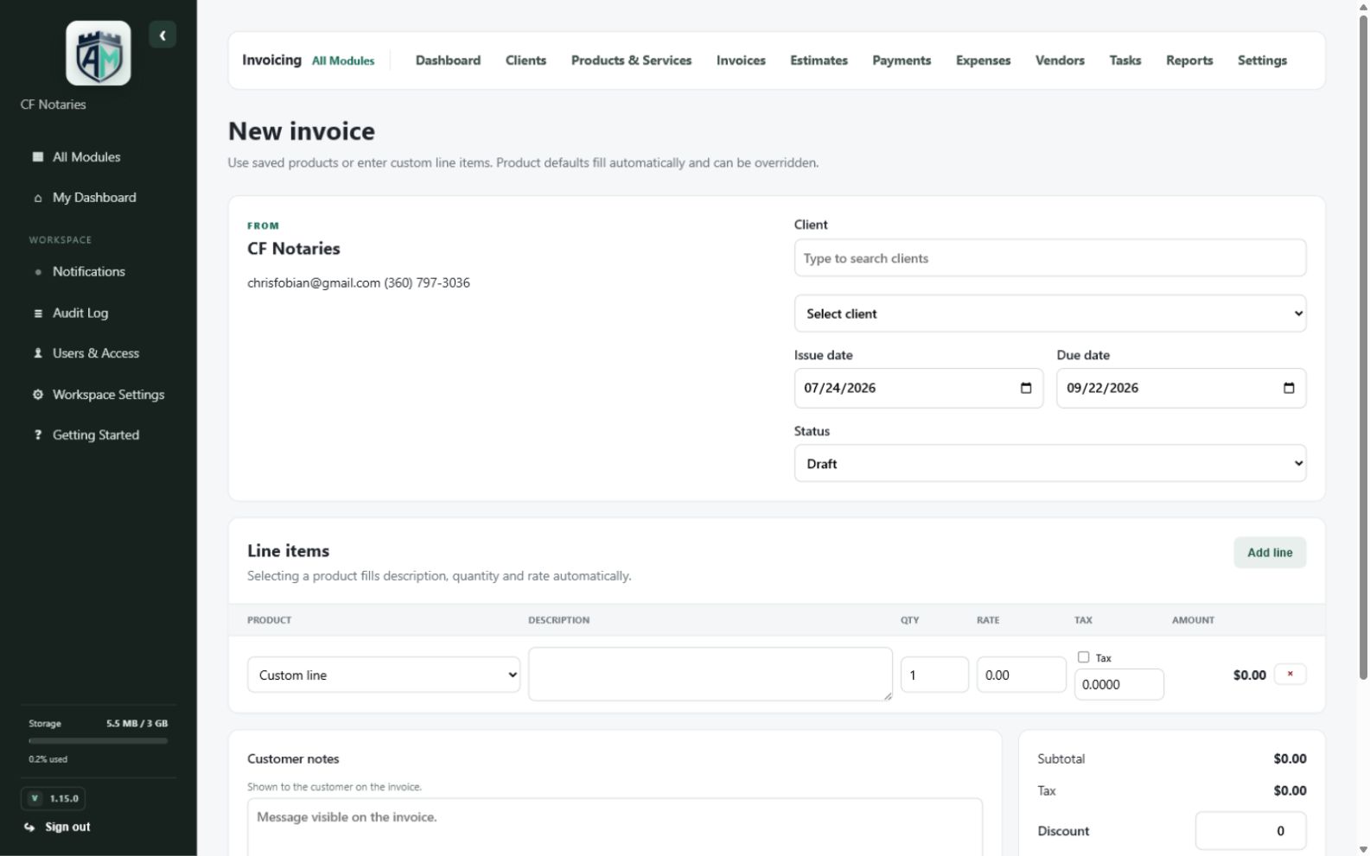The image size is (1370, 856).
Task: Click the Add line button
Action: [1270, 553]
